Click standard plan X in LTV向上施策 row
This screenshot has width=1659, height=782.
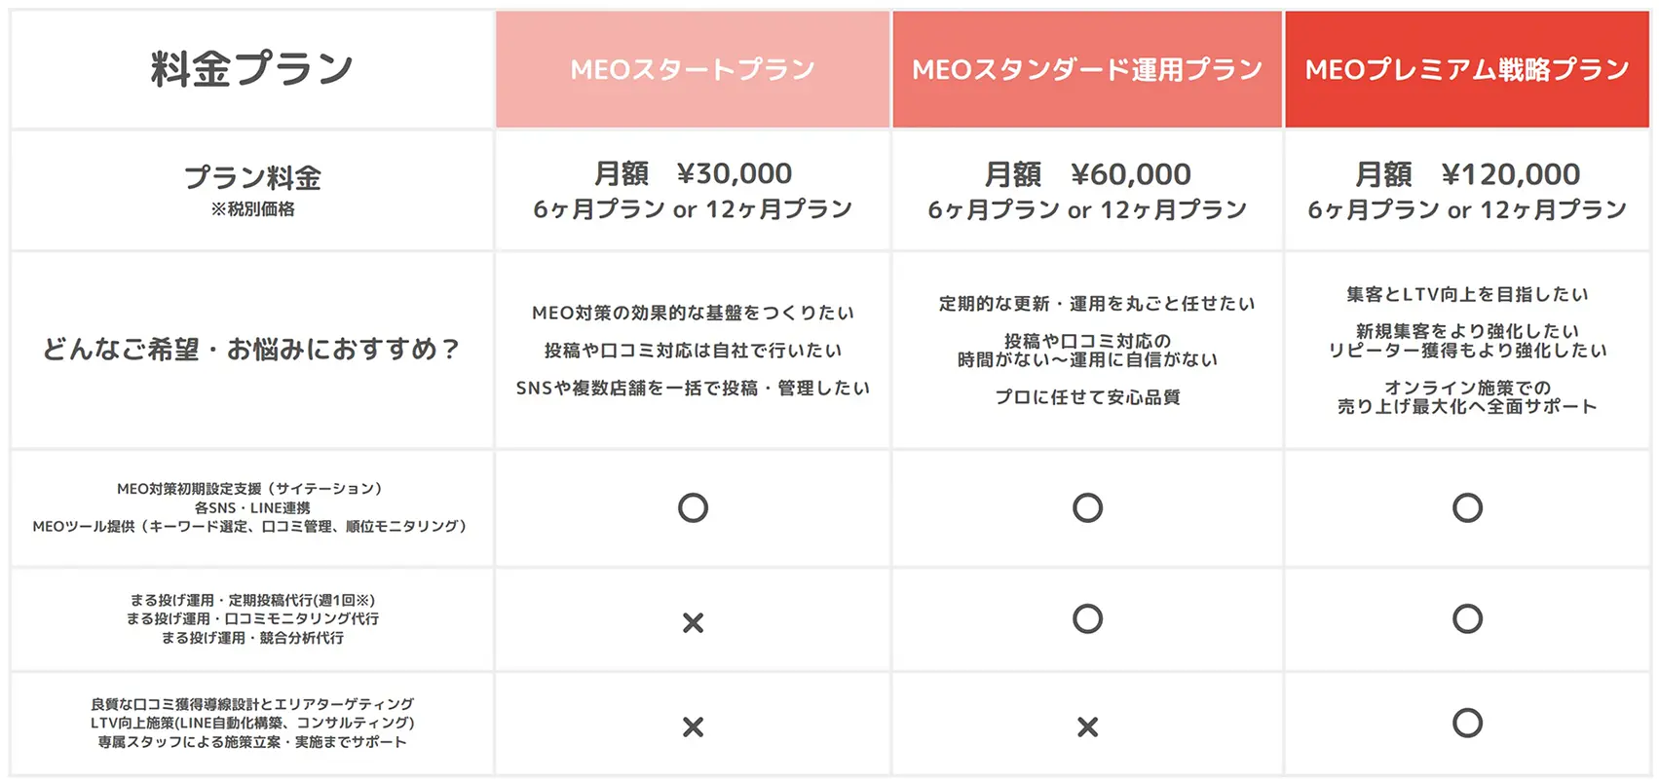click(1087, 726)
